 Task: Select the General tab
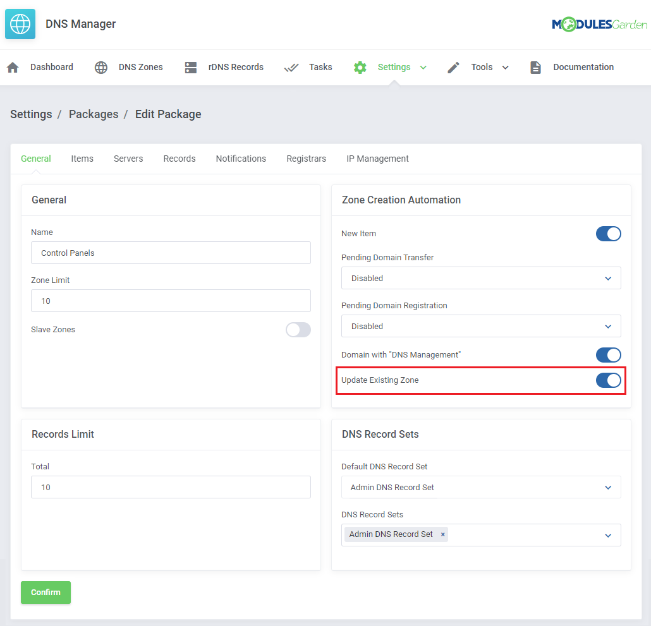(35, 159)
